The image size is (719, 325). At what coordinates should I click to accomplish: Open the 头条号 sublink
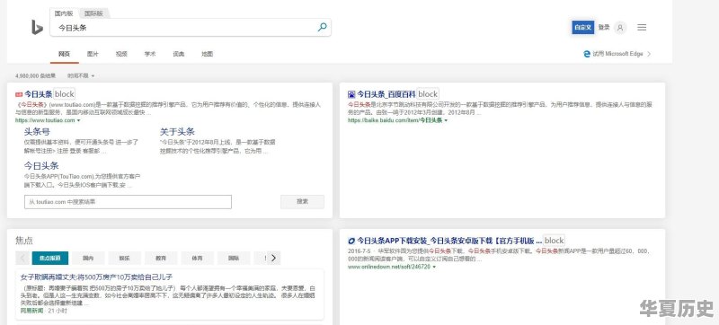[x=37, y=132]
